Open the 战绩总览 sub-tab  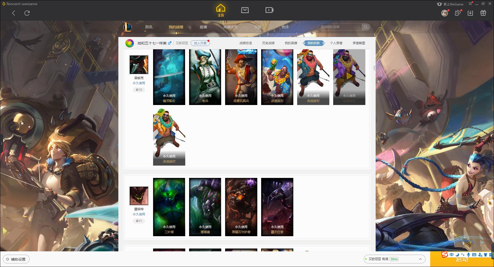pos(246,43)
